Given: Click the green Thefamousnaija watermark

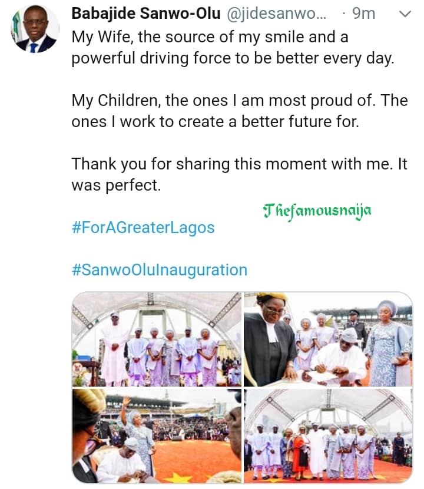Looking at the screenshot, I should click(317, 210).
